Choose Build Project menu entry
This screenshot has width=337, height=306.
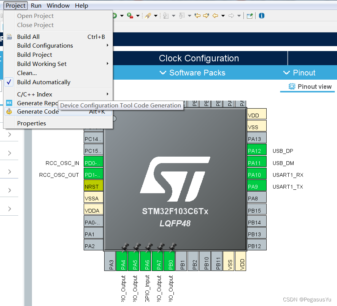point(58,55)
